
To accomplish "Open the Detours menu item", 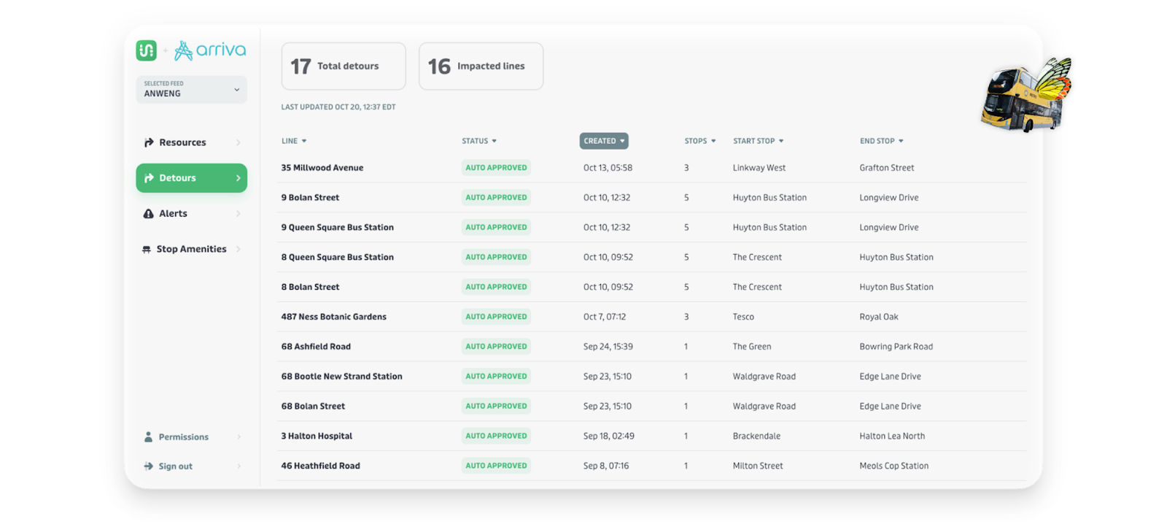I will click(x=191, y=178).
